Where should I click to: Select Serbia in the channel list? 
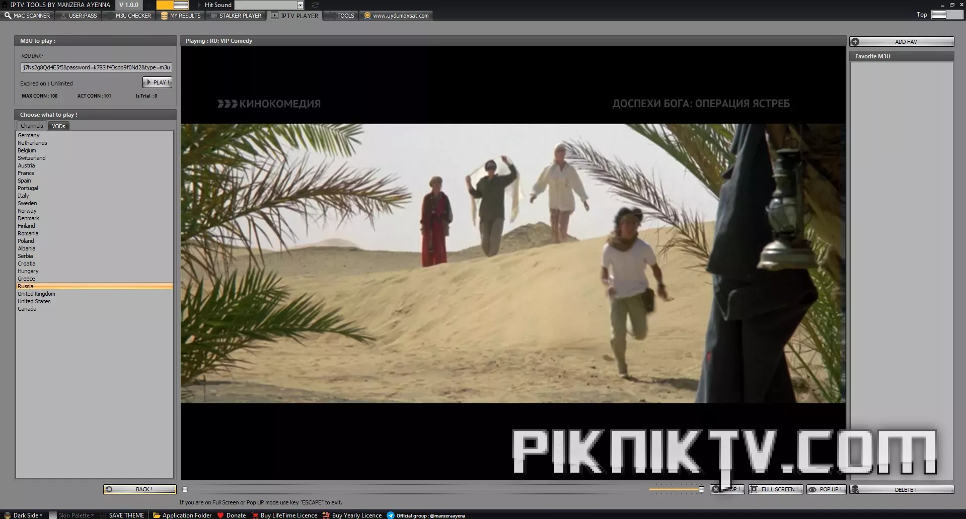95,256
